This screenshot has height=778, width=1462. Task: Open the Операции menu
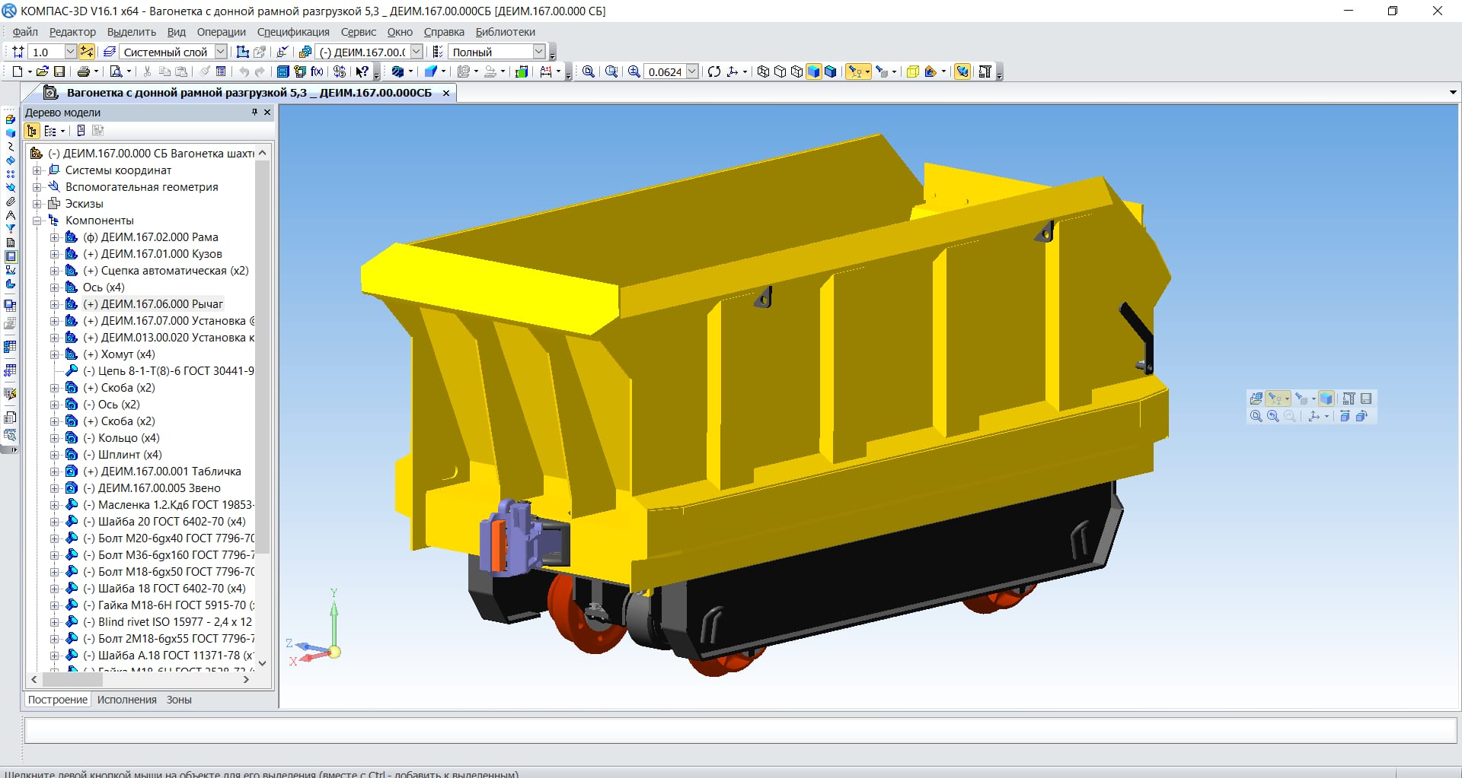click(x=221, y=32)
